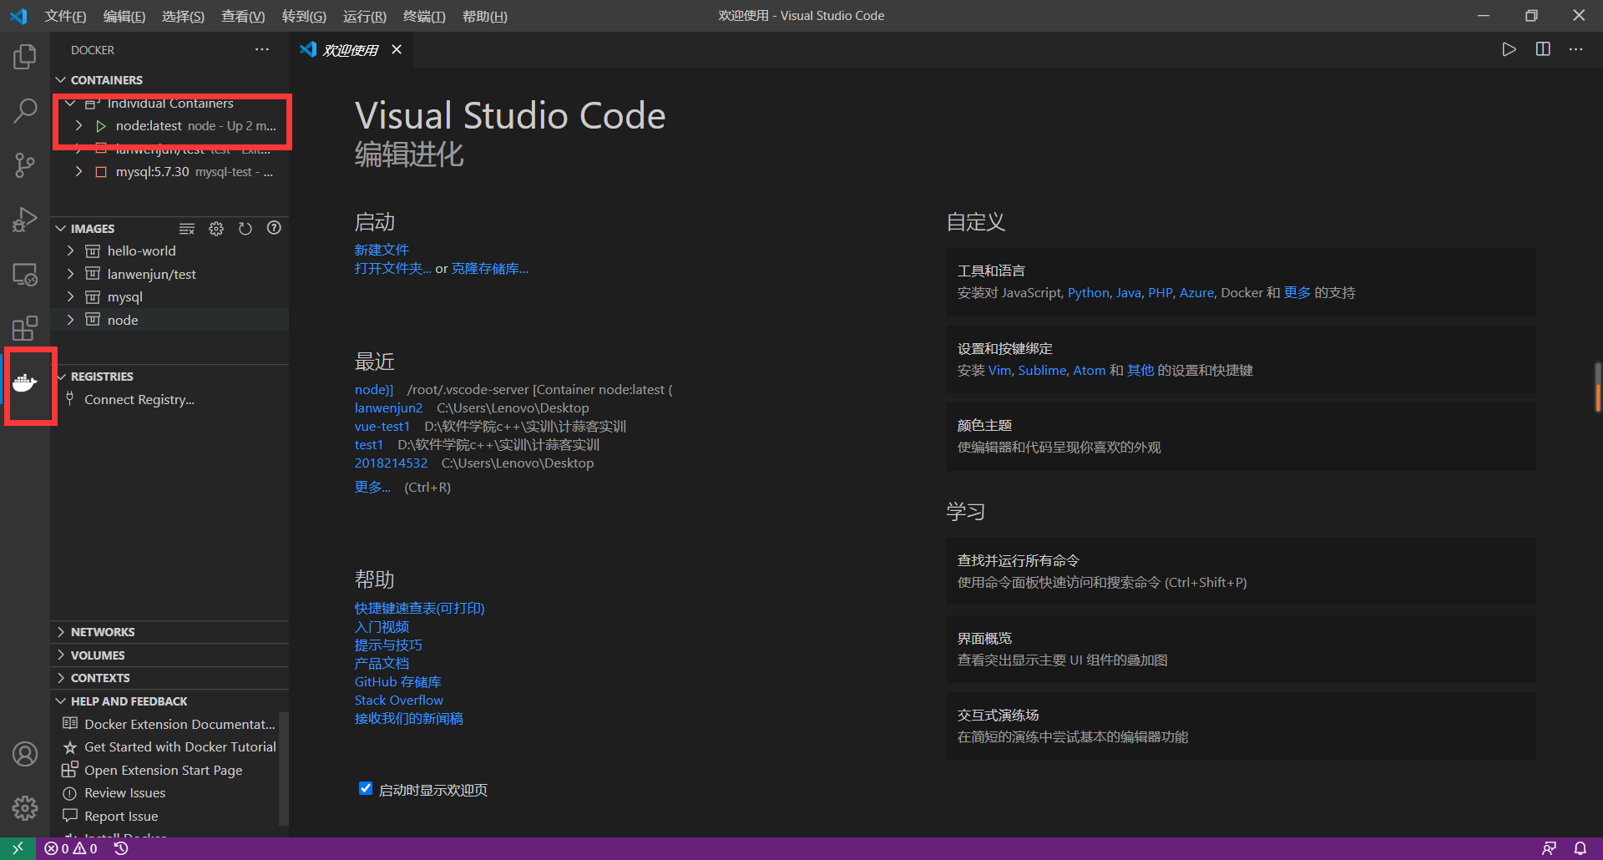Open Get Started with Docker Tutorial
This screenshot has height=860, width=1603.
180,747
